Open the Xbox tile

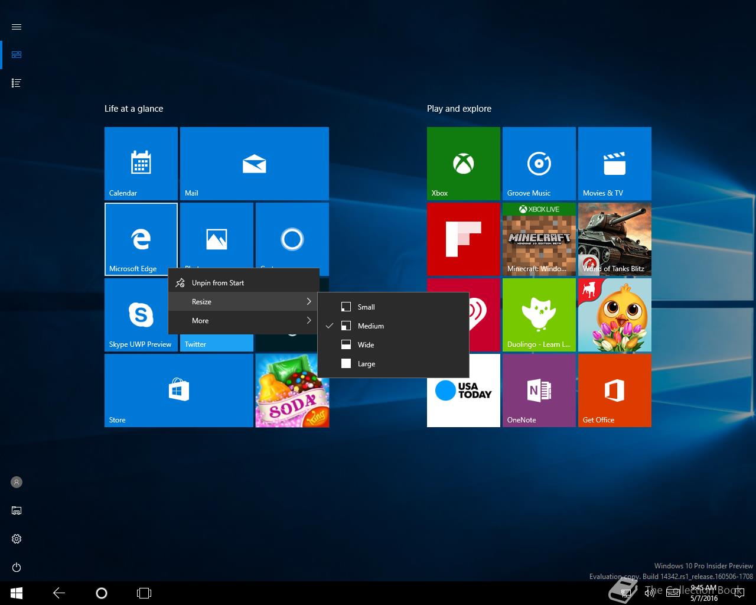coord(464,164)
